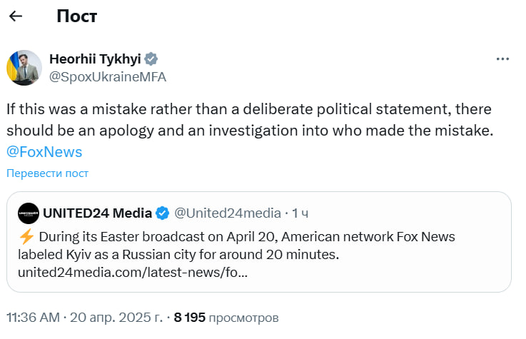Click the UNITED24 Media round logo

point(29,213)
